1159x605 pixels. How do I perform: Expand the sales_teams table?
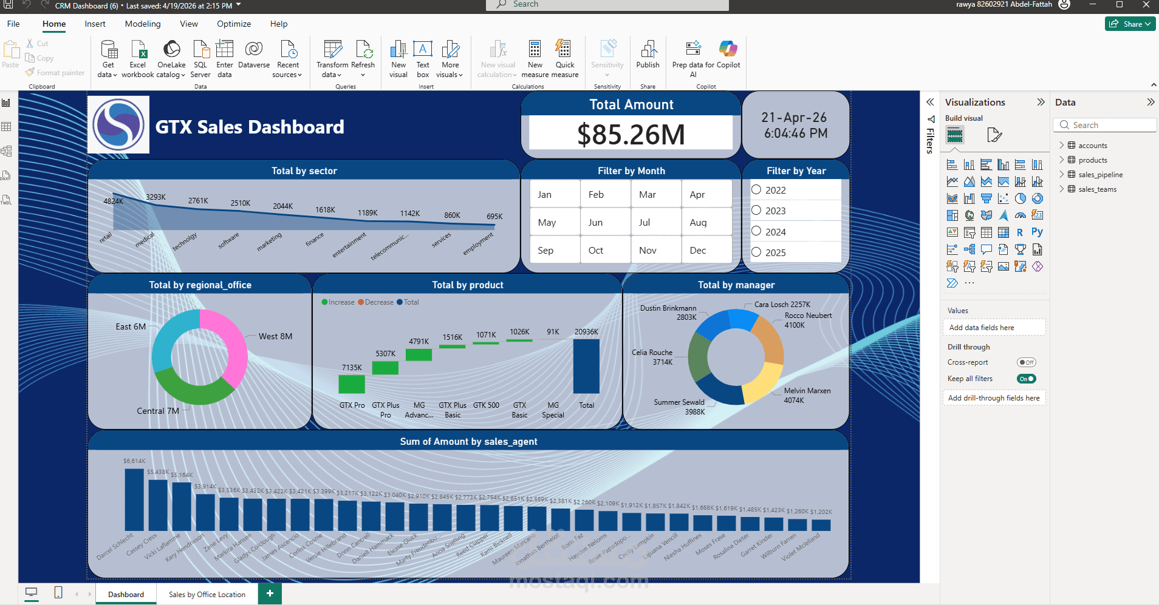(1062, 189)
